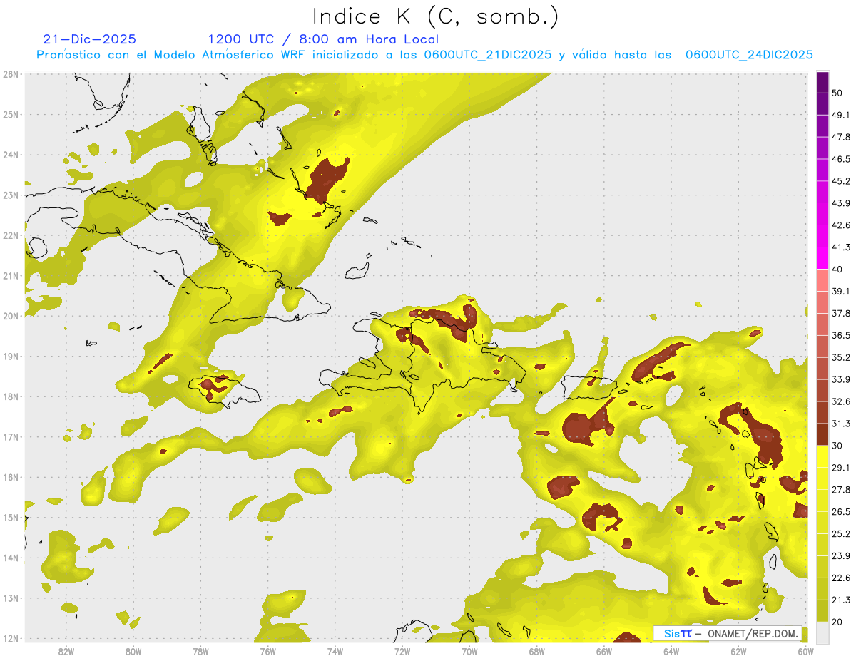Click the "22N" latitude label
The image size is (856, 661).
coord(11,235)
